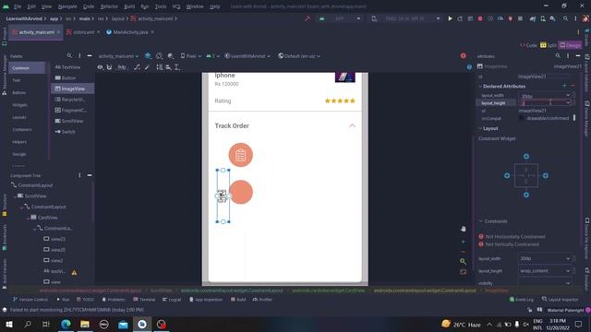Open the default margins 8dp setting

click(122, 67)
